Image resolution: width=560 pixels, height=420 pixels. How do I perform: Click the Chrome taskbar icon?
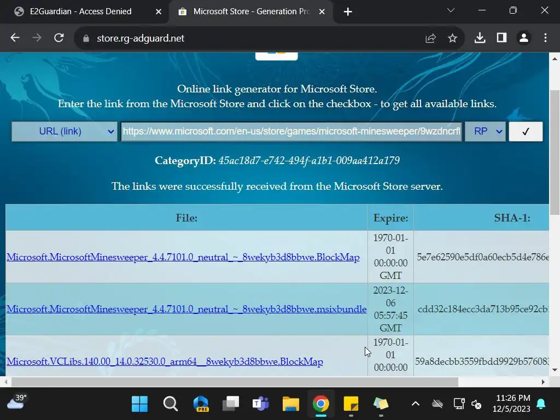pyautogui.click(x=320, y=404)
